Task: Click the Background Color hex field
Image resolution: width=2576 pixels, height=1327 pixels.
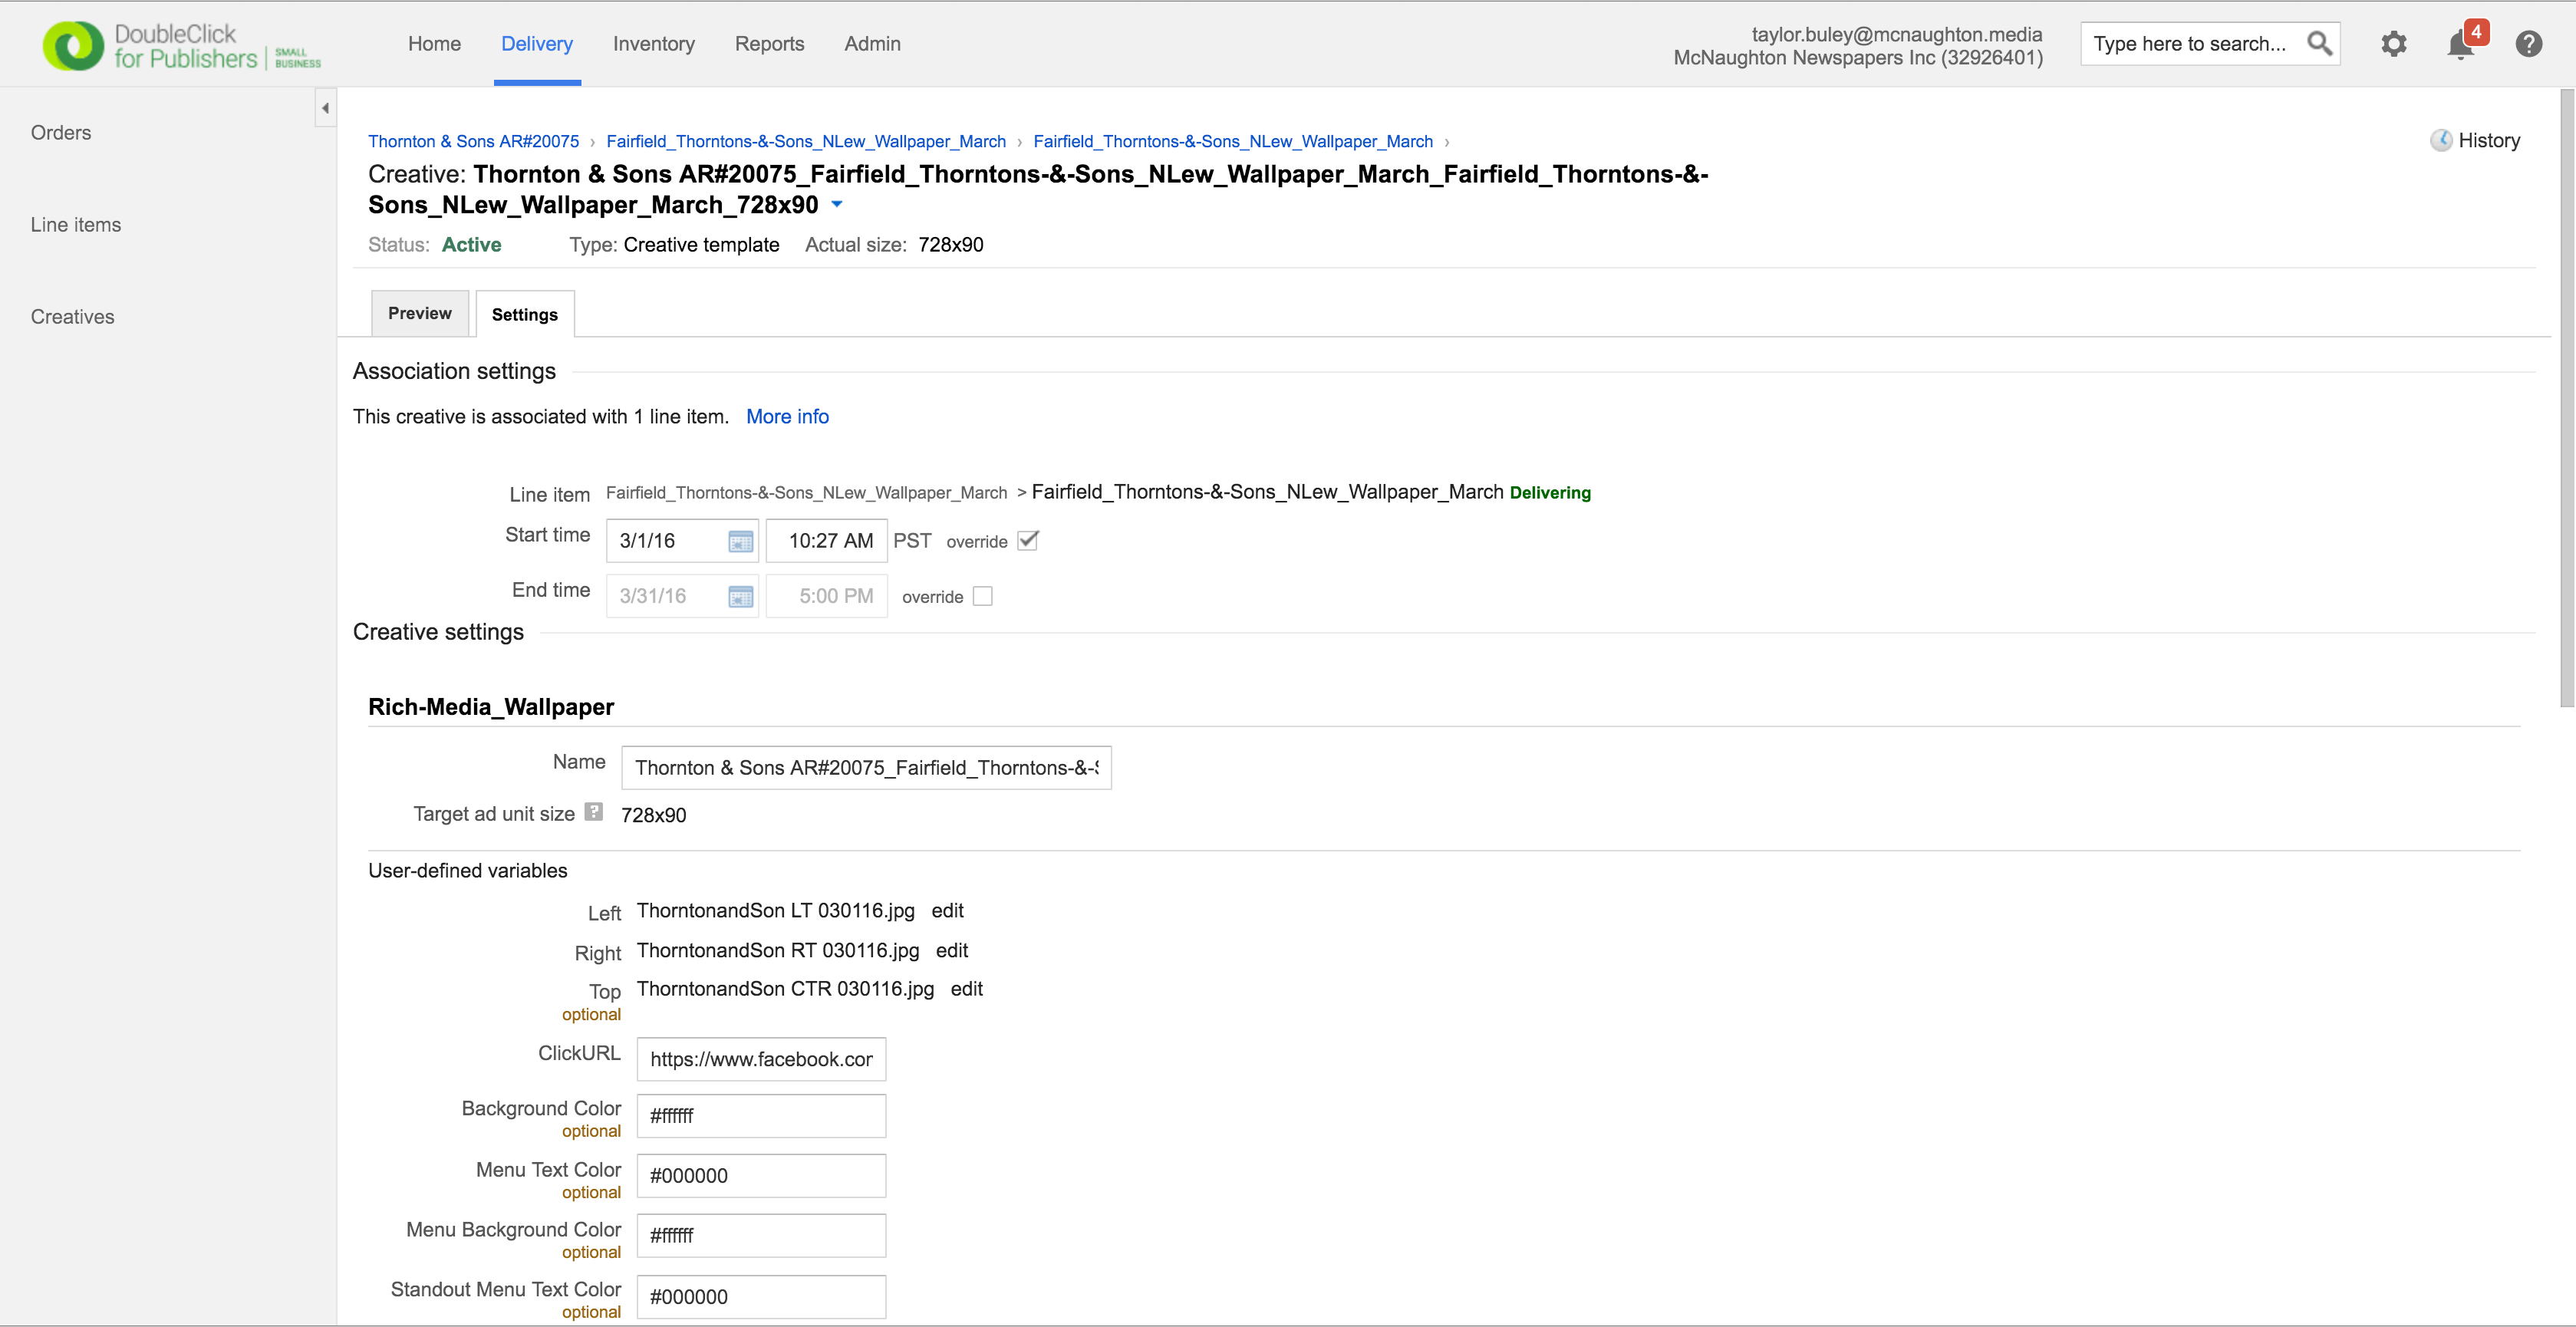Action: pos(761,1116)
